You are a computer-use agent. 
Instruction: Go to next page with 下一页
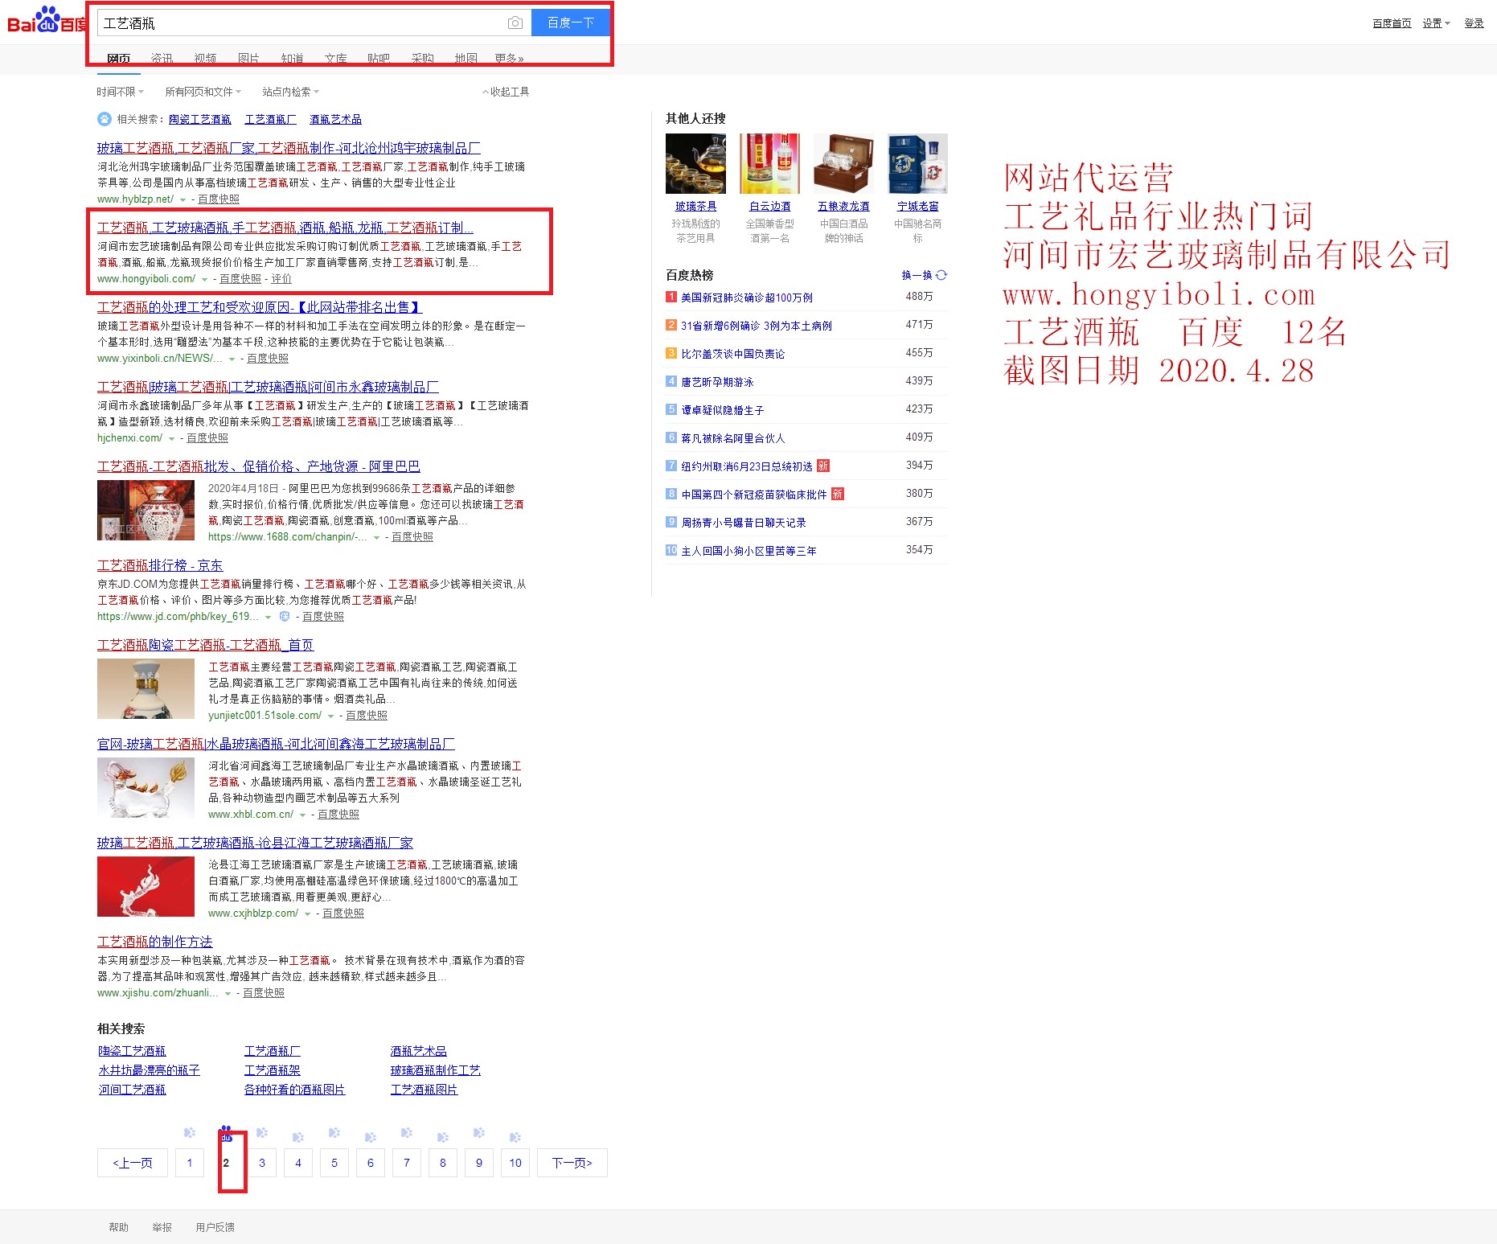(x=572, y=1163)
